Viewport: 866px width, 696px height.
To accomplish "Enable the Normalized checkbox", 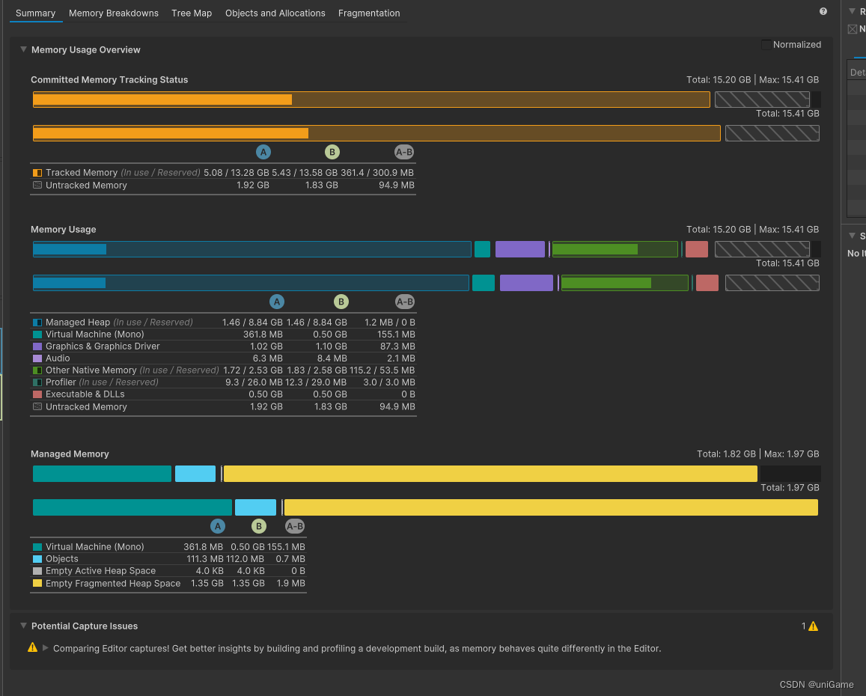I will click(x=766, y=45).
